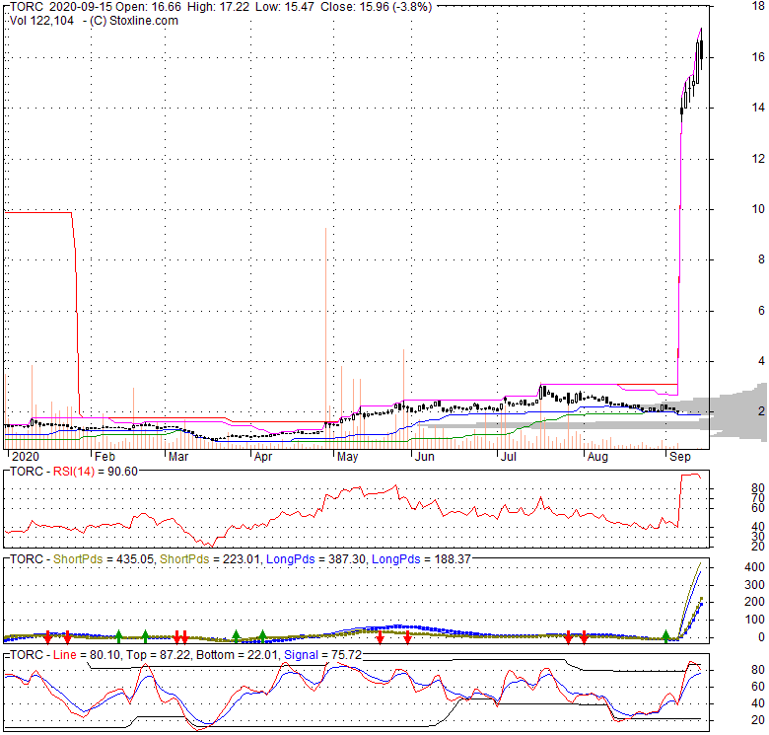This screenshot has width=769, height=735.
Task: Click the 'Jul' month label
Action: pos(509,457)
